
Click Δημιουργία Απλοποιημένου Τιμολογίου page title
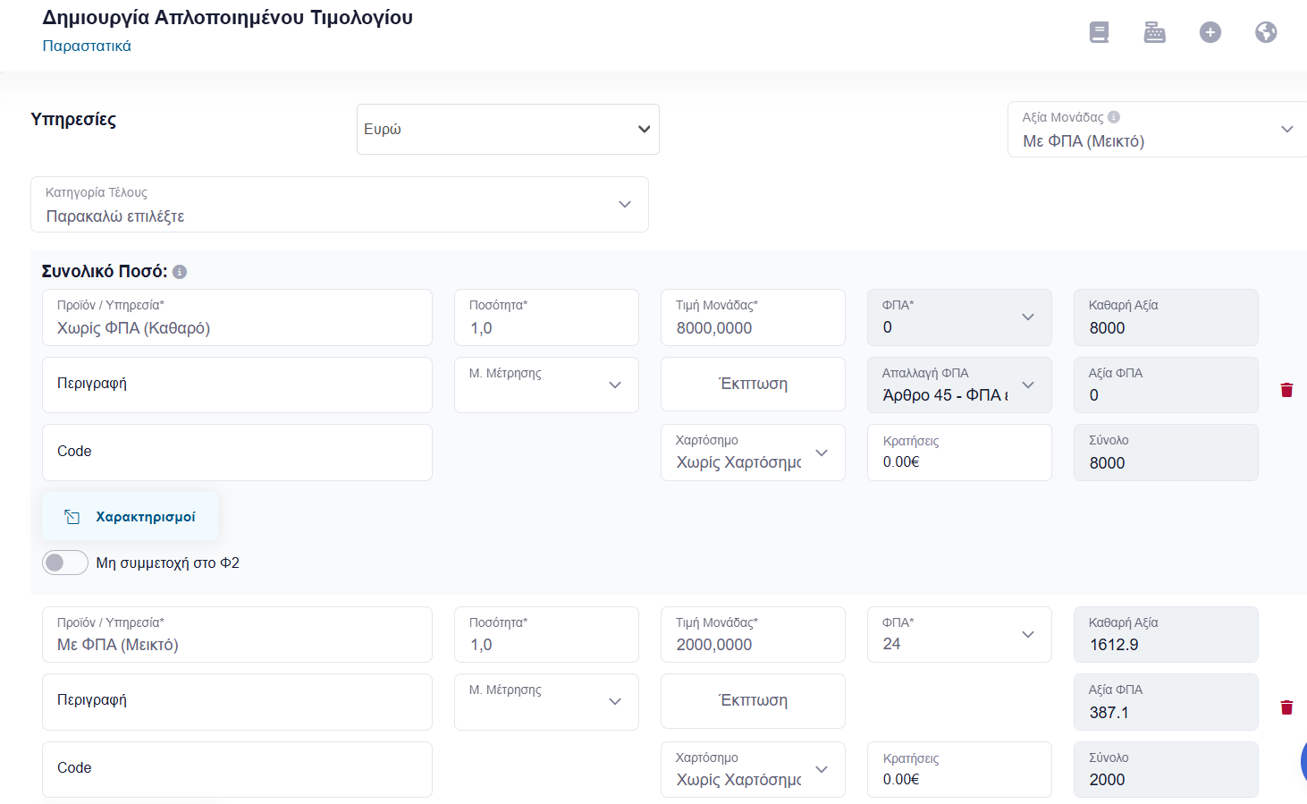pyautogui.click(x=228, y=18)
